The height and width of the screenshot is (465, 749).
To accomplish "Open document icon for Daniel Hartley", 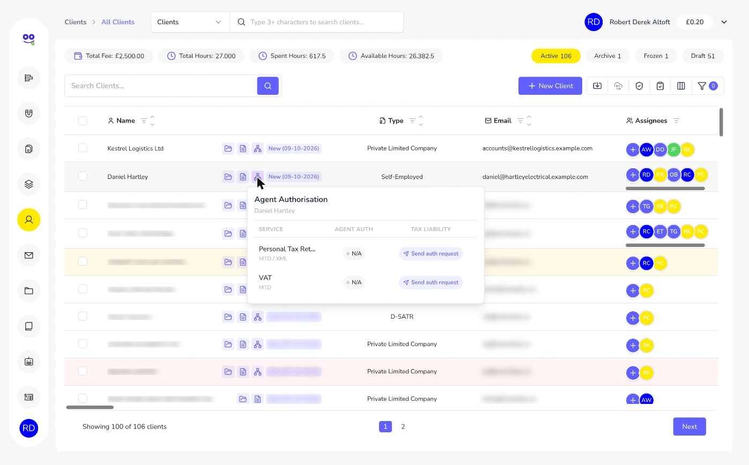I will pos(243,177).
